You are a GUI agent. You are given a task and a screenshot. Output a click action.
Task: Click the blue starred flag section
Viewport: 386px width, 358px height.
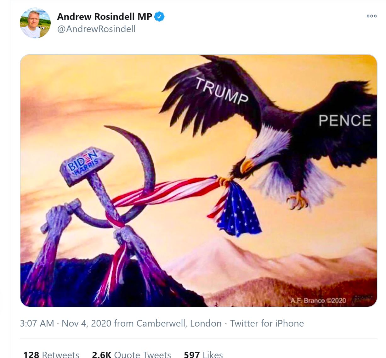click(x=239, y=210)
